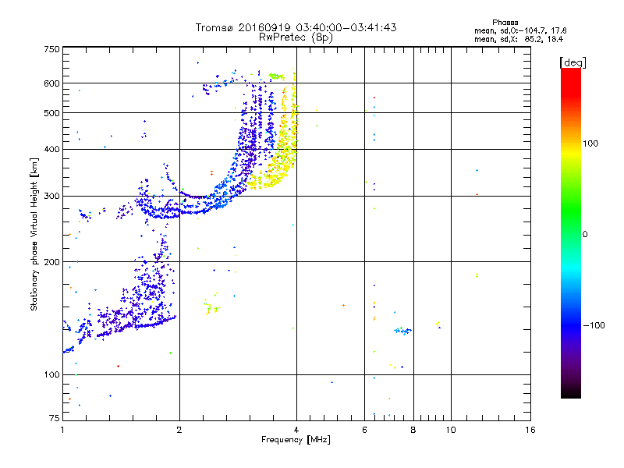Screen dimensions: 624x468
Task: Click x-axis tick label '4'
Action: [x=296, y=430]
